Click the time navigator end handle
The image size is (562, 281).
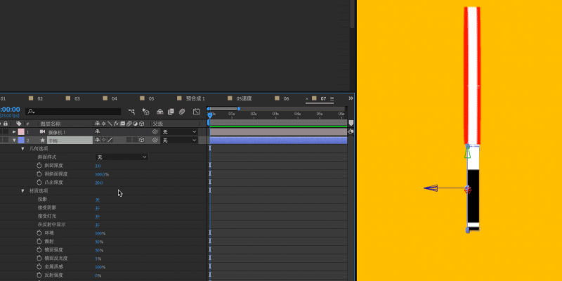[x=238, y=109]
